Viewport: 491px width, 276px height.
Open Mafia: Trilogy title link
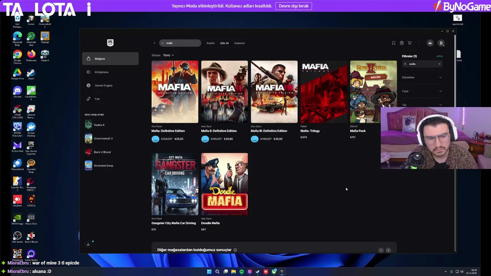tap(310, 131)
